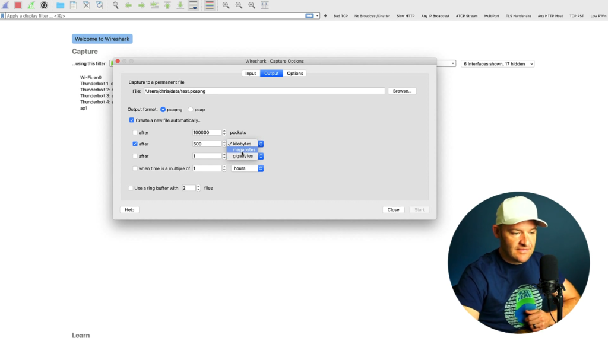Enable Use a ring buffer checkbox
The height and width of the screenshot is (341, 608).
tap(131, 189)
